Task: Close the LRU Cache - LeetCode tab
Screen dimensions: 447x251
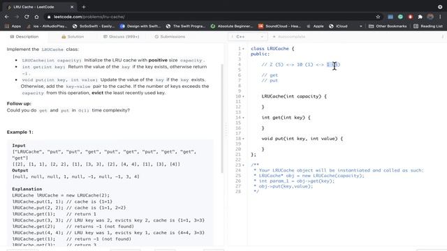Action: 72,7
